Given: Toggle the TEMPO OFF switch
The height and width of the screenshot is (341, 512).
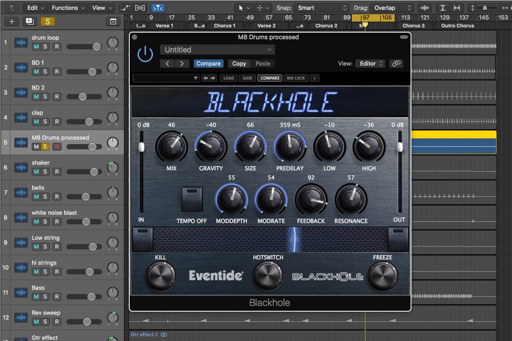Looking at the screenshot, I should point(192,198).
